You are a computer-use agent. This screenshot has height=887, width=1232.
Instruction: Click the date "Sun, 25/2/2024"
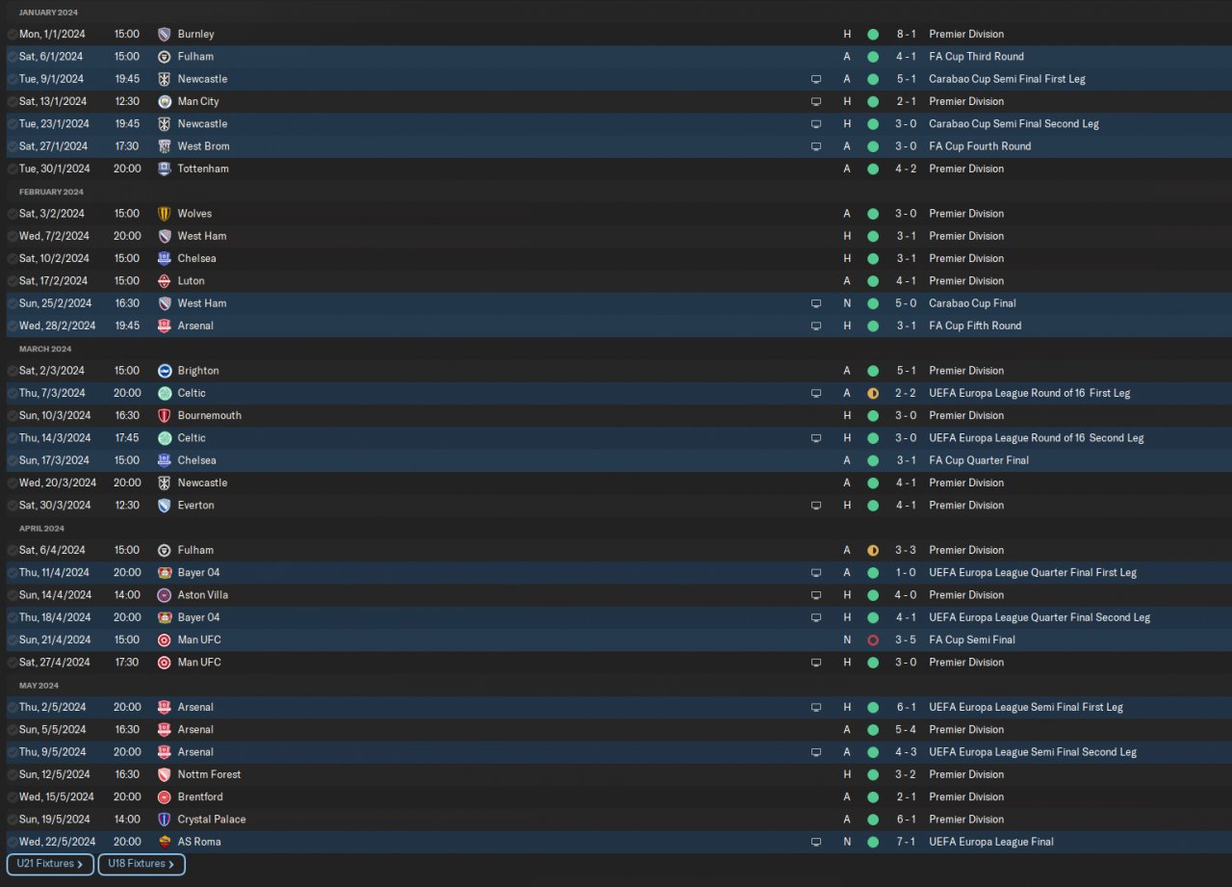point(55,303)
